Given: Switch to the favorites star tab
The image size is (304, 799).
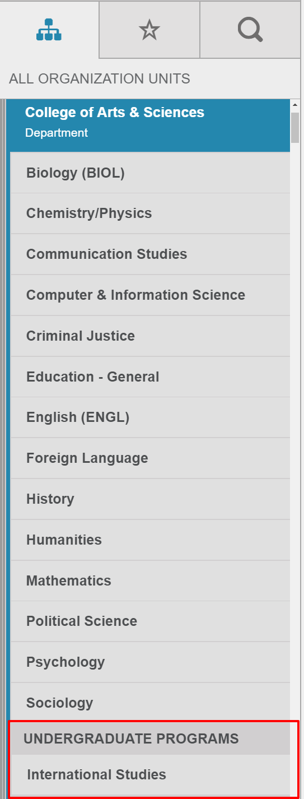Looking at the screenshot, I should tap(149, 30).
